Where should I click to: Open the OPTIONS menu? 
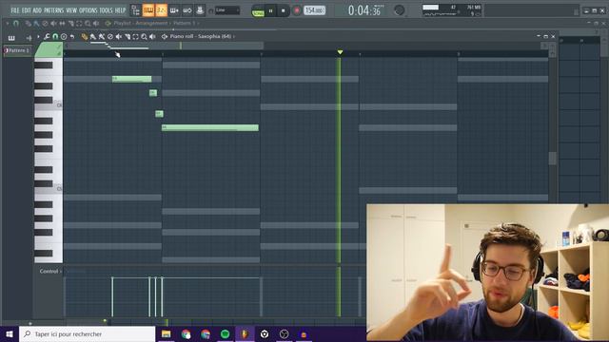[88, 10]
